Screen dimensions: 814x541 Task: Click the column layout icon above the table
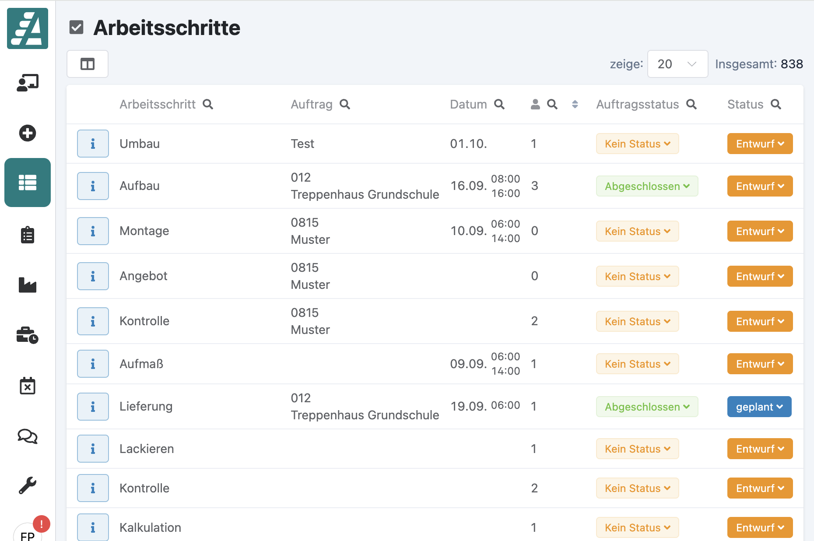click(x=87, y=64)
